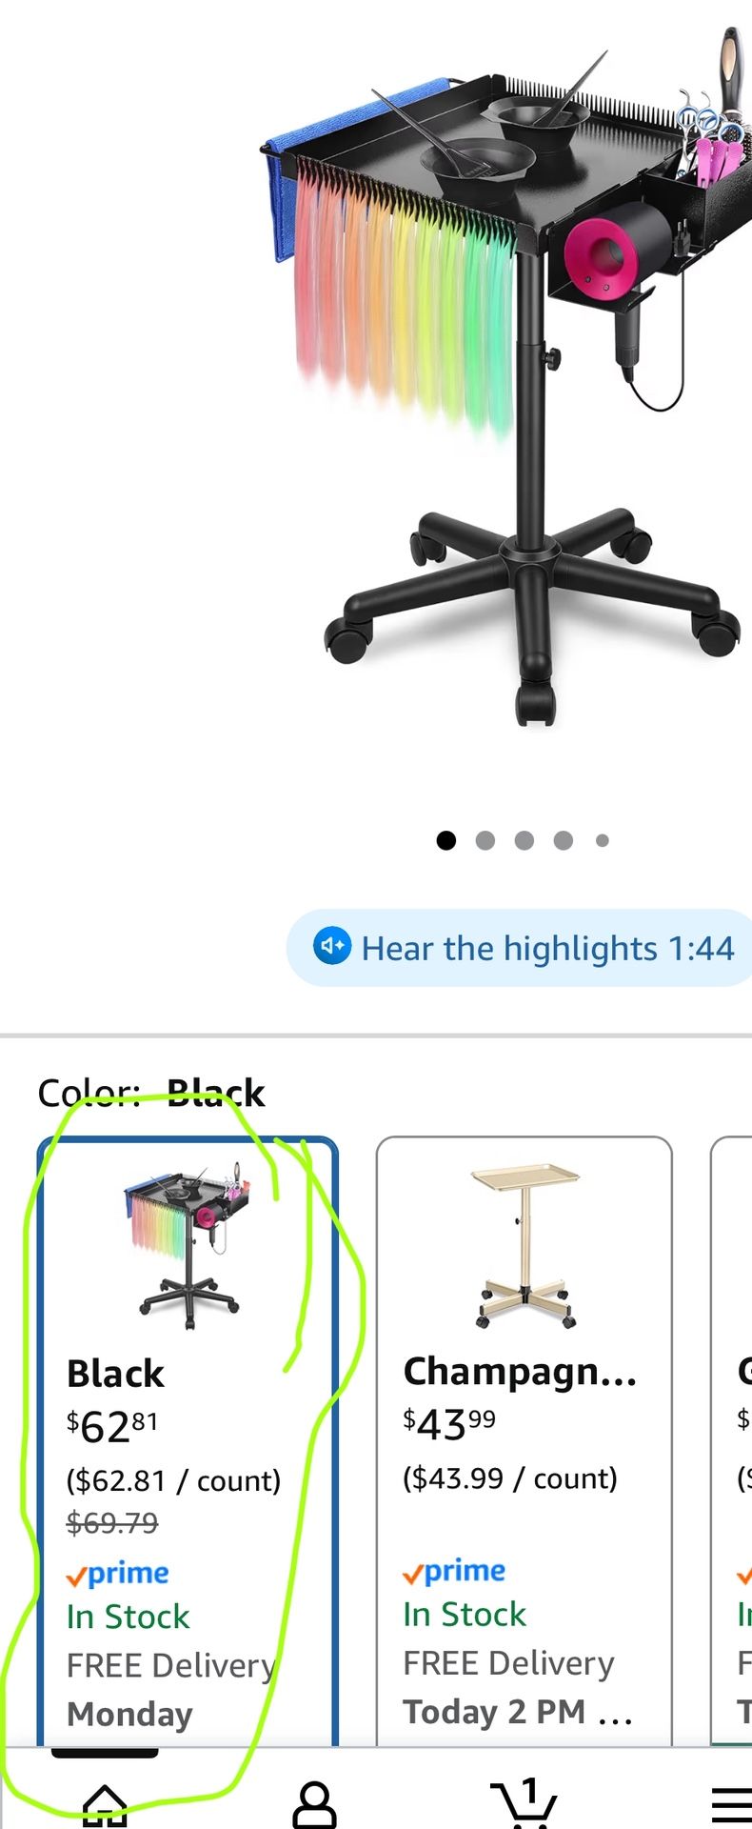Tap the prime logo under Champagne option
752x1829 pixels.
tap(454, 1572)
